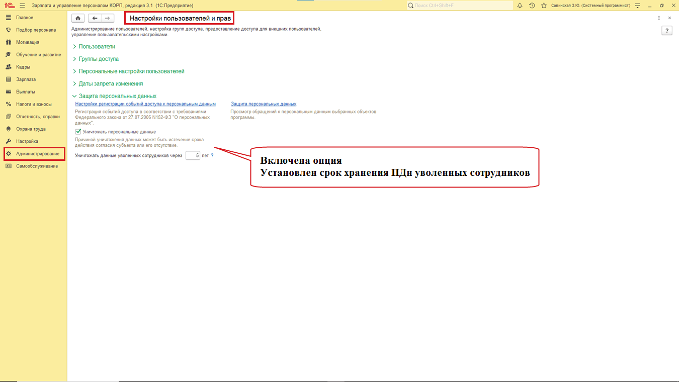Image resolution: width=679 pixels, height=382 pixels.
Task: Open the 'Зарплата' sidebar section
Action: pyautogui.click(x=26, y=79)
